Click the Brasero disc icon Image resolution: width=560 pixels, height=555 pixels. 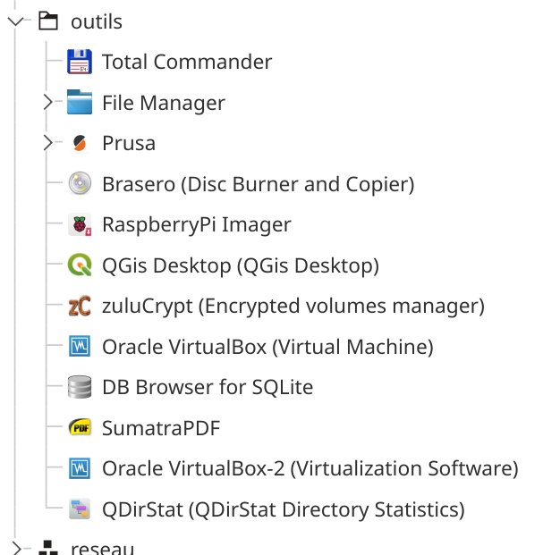pyautogui.click(x=80, y=183)
